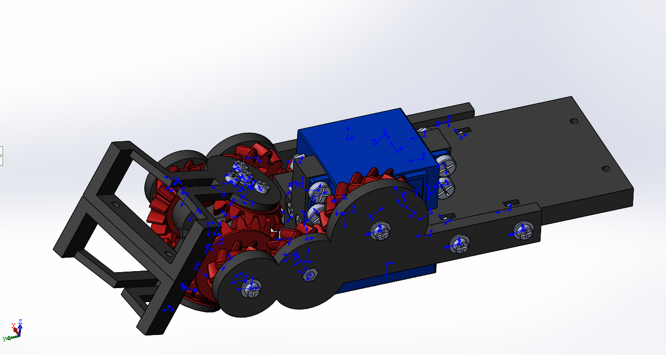Pick the rightmost screw on the side rail
The width and height of the screenshot is (666, 355).
point(523,231)
